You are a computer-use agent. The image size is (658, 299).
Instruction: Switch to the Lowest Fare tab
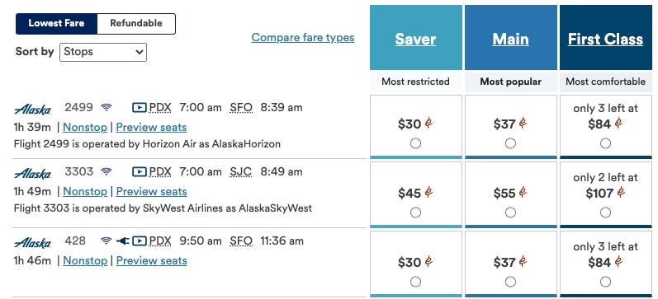(x=56, y=23)
